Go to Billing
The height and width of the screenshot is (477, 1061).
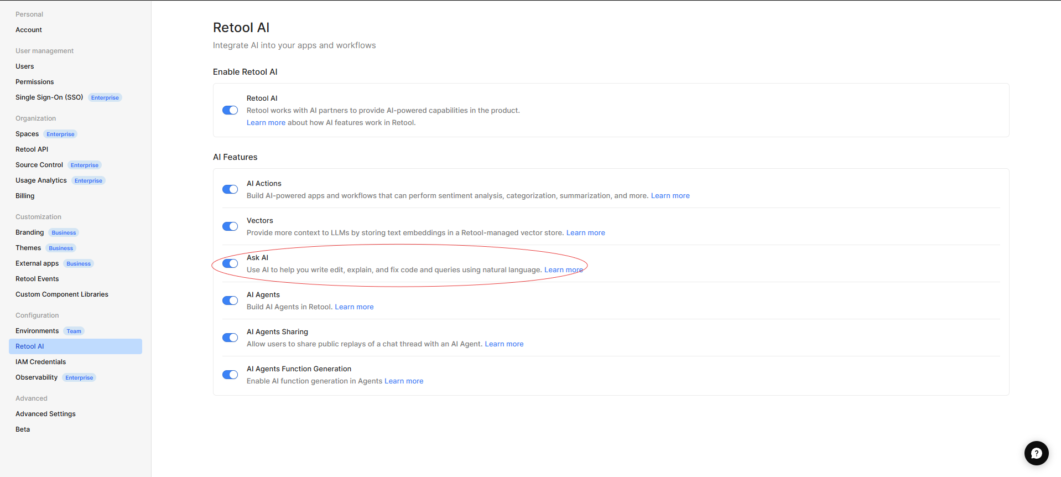click(x=25, y=196)
